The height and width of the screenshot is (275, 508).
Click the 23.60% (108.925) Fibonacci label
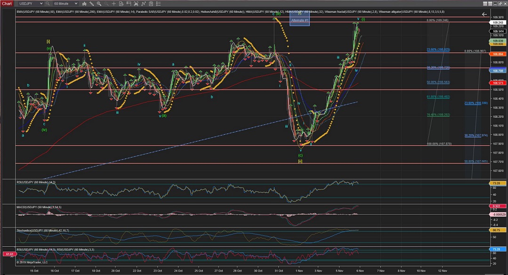438,49
